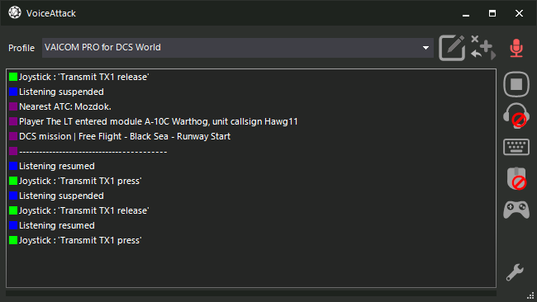The height and width of the screenshot is (302, 537).
Task: Open options with the wrench icon
Action: tap(515, 272)
